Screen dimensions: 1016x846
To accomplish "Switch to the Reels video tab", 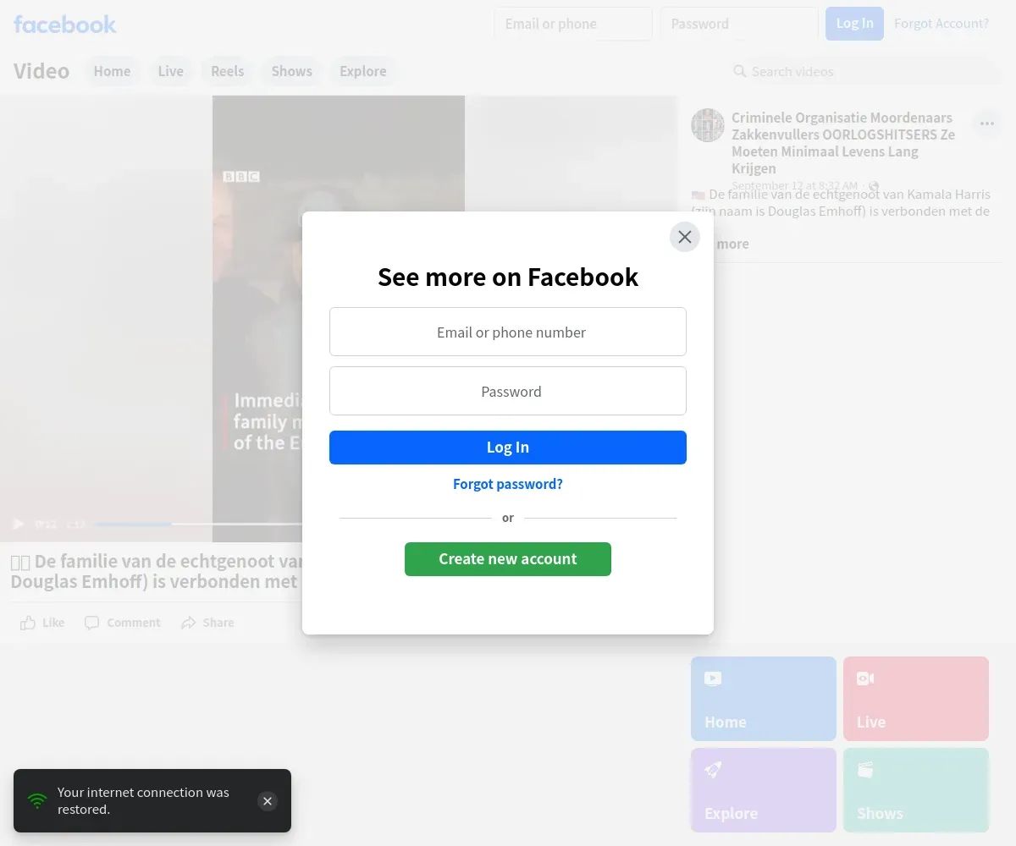I will click(228, 71).
